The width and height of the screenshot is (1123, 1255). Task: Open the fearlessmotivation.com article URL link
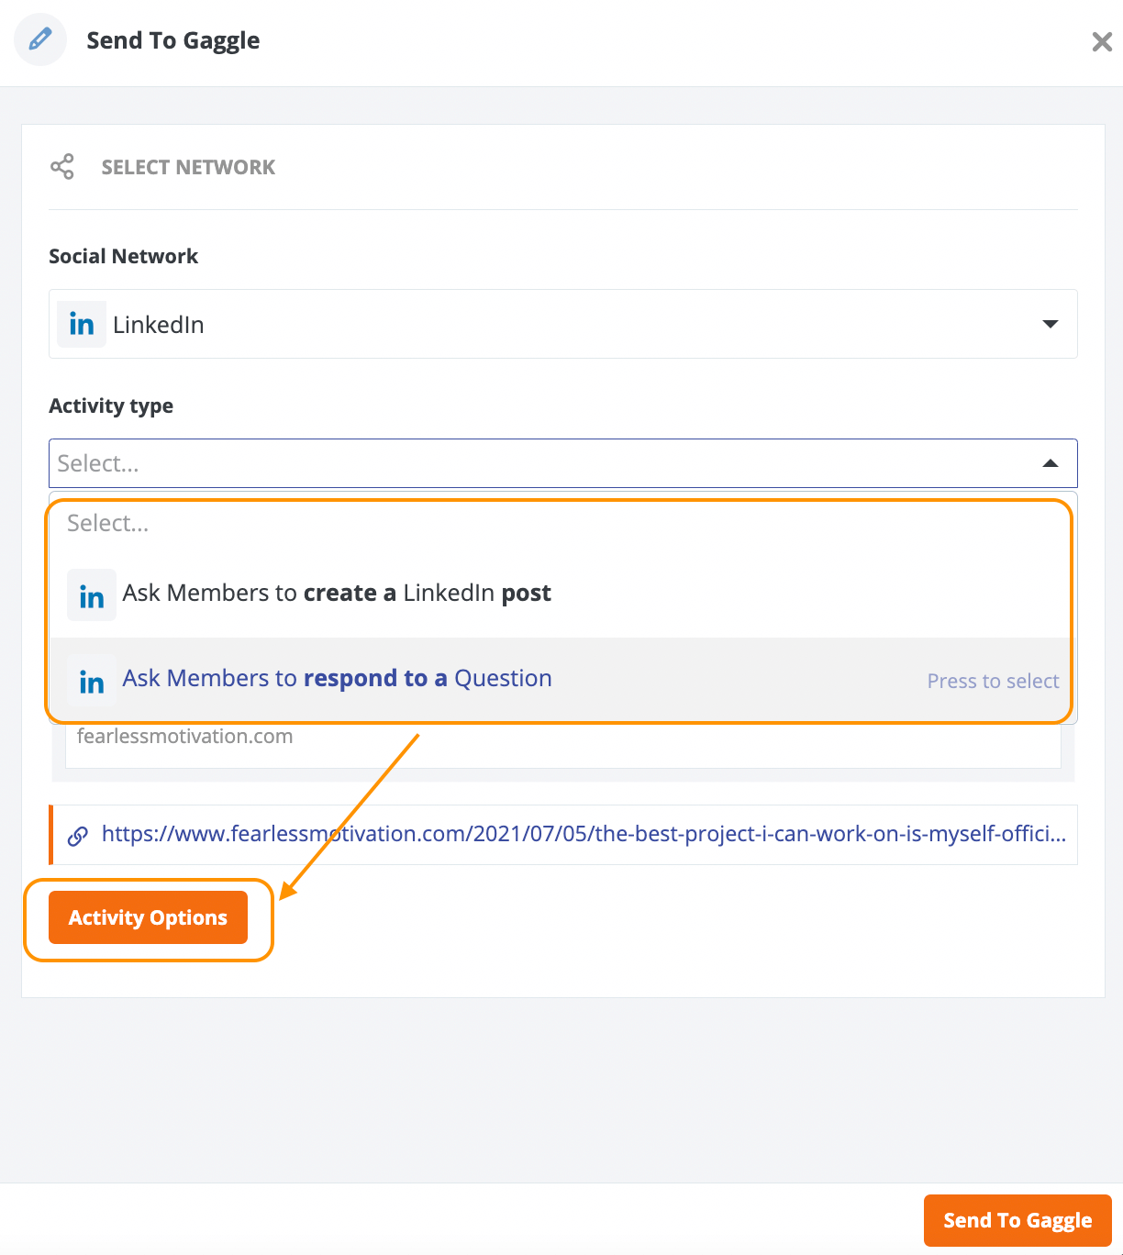(584, 834)
